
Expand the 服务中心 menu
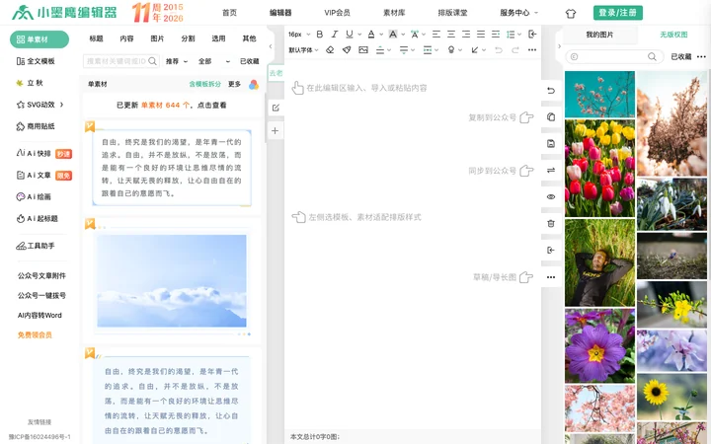point(518,13)
